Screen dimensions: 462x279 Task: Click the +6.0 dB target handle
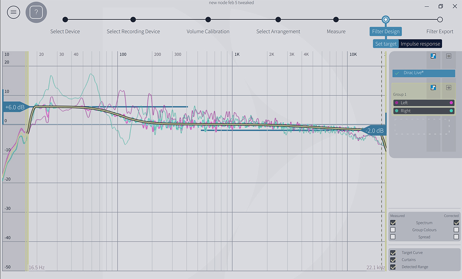15,107
